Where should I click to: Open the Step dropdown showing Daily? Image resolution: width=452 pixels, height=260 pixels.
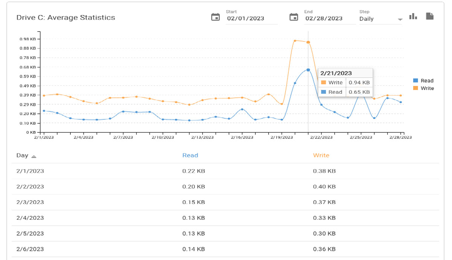380,19
